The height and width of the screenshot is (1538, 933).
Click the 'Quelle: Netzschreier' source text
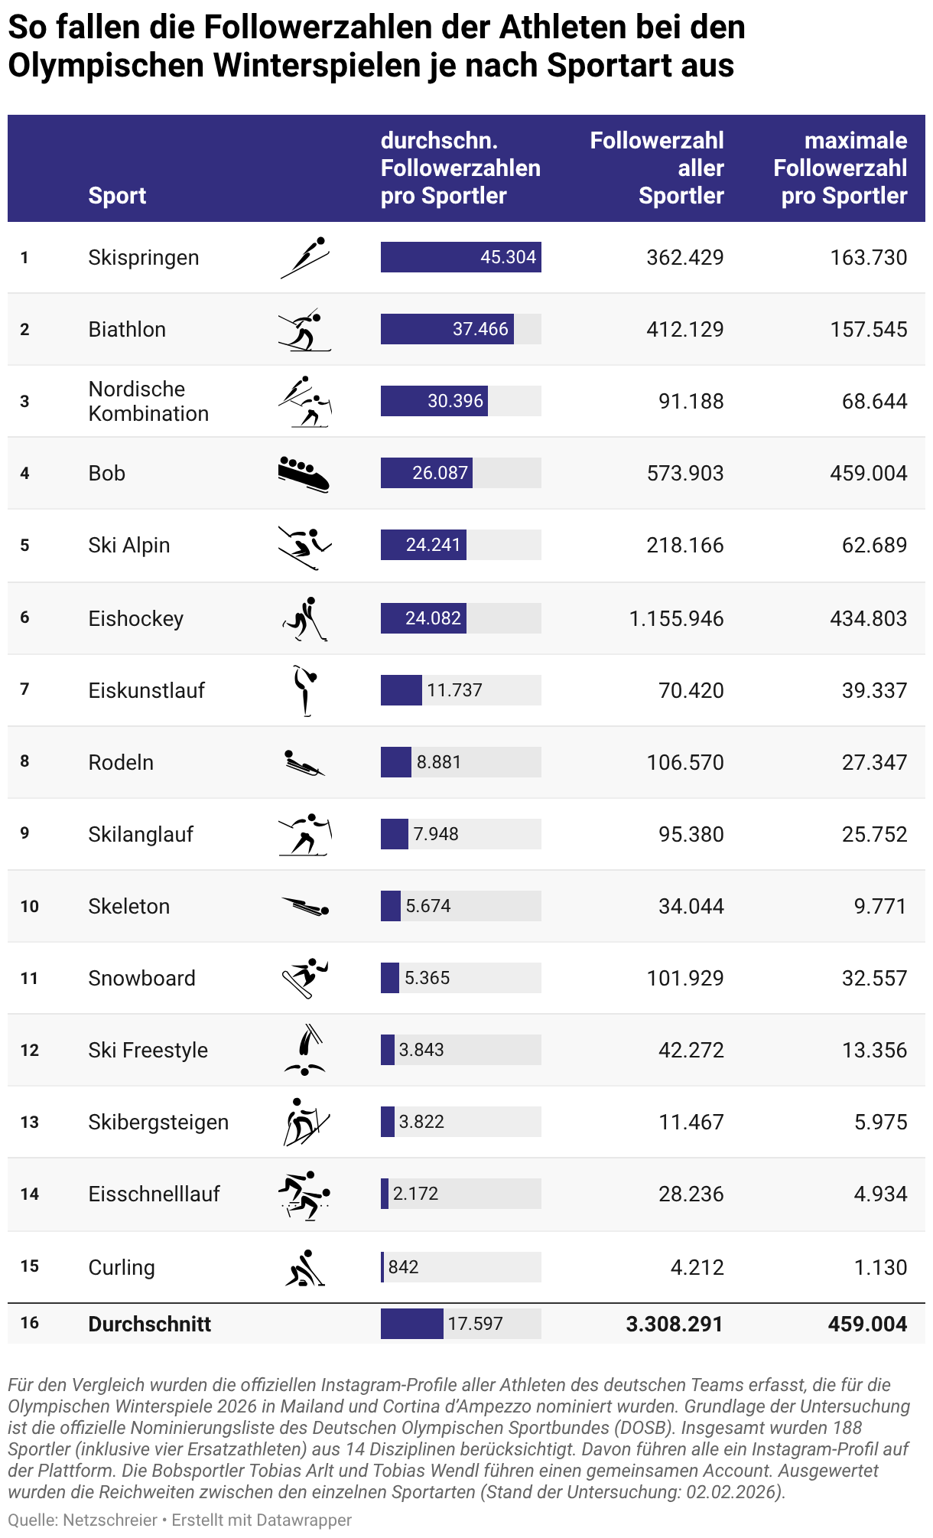[x=83, y=1520]
